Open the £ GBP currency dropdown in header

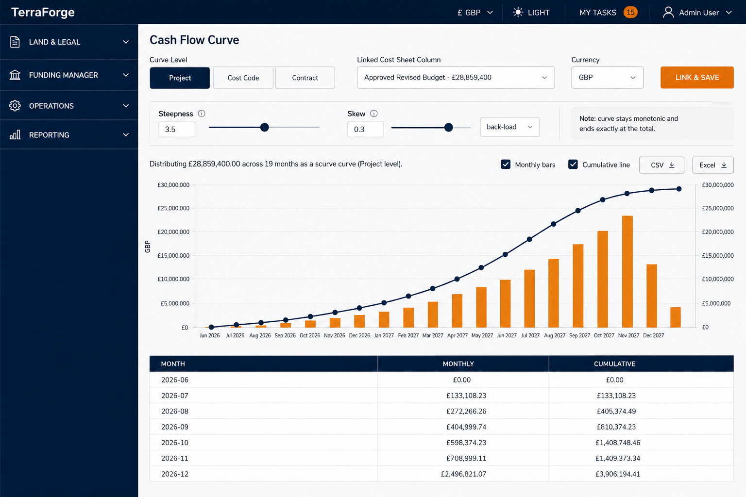[475, 13]
